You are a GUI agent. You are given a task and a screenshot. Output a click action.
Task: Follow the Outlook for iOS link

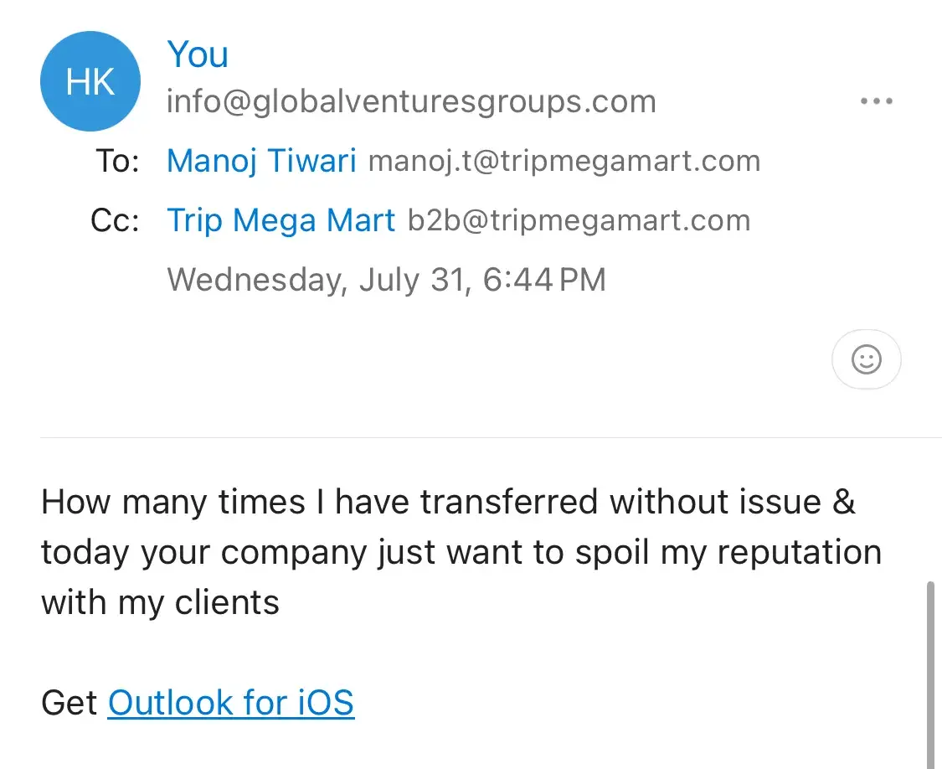coord(231,702)
